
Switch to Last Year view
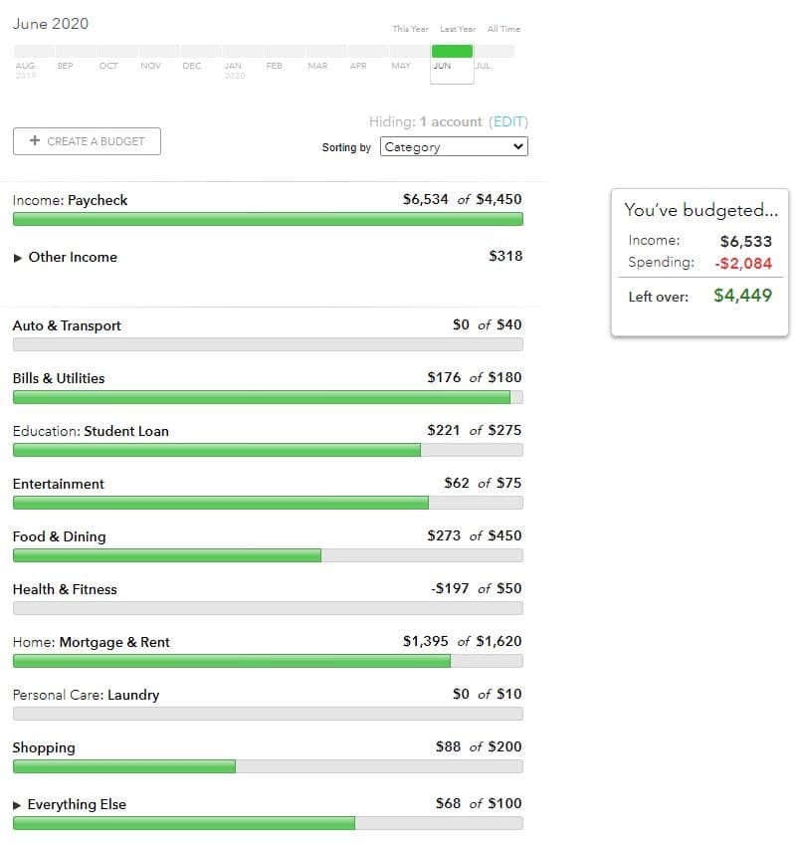click(x=458, y=29)
